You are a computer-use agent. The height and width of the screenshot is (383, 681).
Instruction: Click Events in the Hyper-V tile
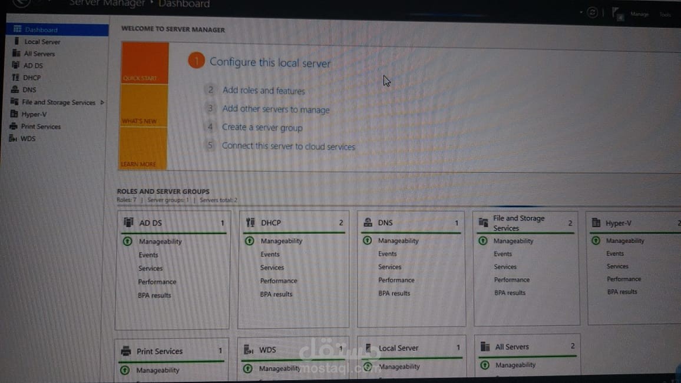coord(615,254)
